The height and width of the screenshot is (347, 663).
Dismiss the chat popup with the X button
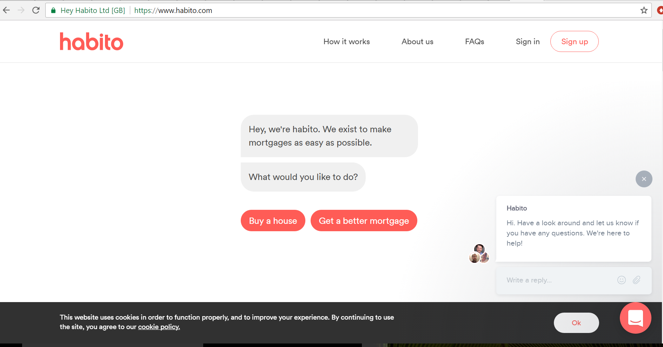644,179
